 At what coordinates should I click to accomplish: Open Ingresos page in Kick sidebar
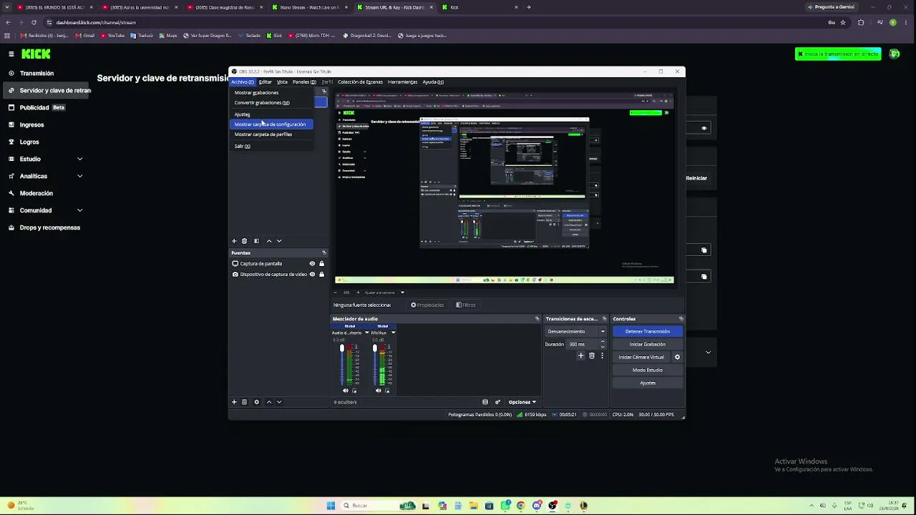pyautogui.click(x=32, y=124)
